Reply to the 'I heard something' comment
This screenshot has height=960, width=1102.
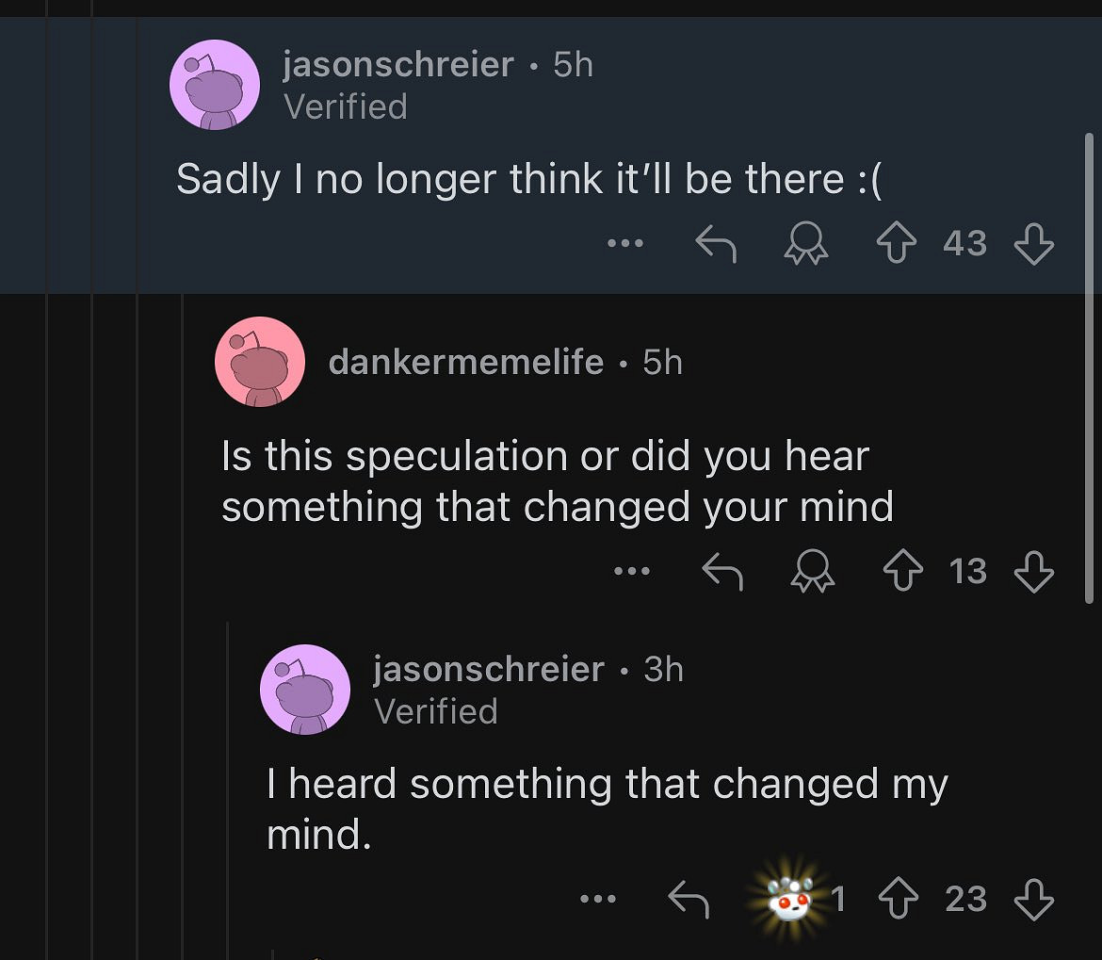[x=688, y=900]
